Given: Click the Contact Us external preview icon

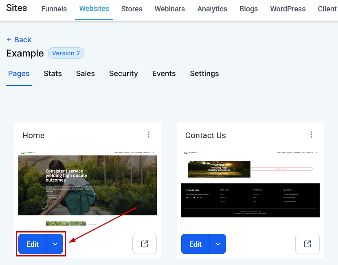Looking at the screenshot, I should pyautogui.click(x=307, y=244).
